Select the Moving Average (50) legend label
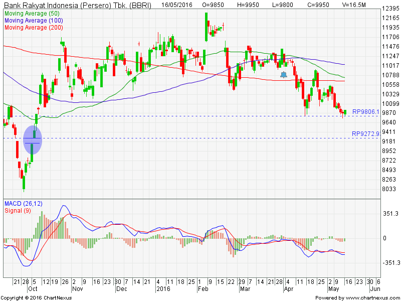The width and height of the screenshot is (401, 301). 32,14
